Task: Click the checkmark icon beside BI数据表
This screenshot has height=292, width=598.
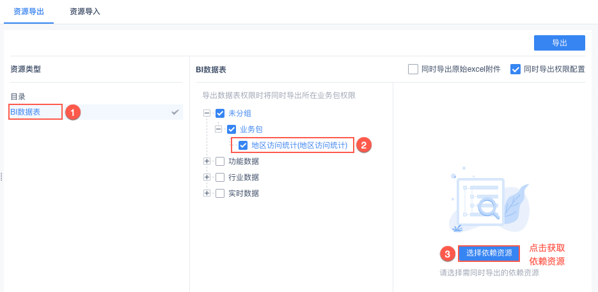Action: pos(175,112)
